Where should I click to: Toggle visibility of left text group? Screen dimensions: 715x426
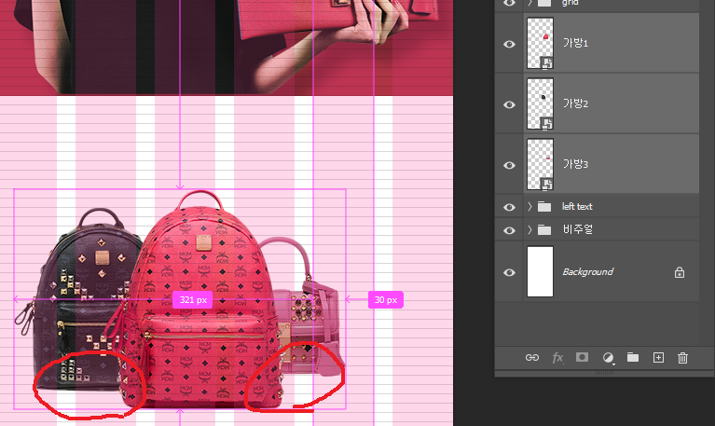[x=509, y=207]
